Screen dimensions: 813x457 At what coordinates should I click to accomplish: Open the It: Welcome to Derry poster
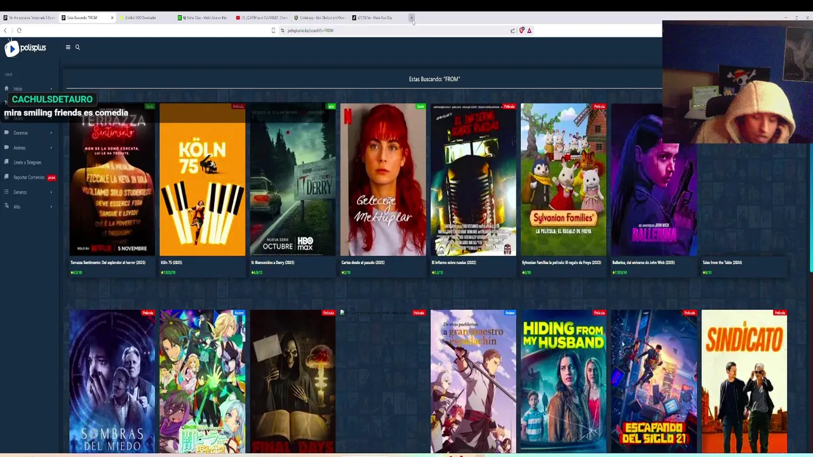[x=293, y=180]
